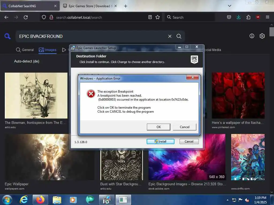
Task: Show hidden system tray icons arrow
Action: 227,200
